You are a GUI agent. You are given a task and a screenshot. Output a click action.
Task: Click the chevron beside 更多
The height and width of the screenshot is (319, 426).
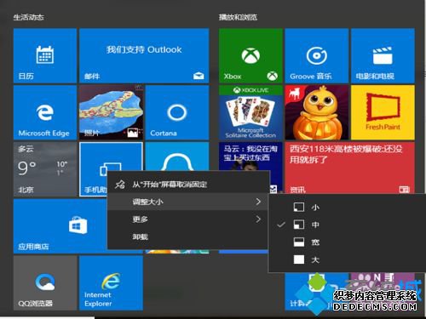(258, 219)
